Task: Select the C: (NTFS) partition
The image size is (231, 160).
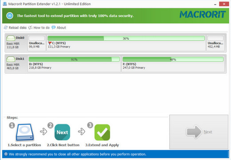Action: [x=126, y=42]
